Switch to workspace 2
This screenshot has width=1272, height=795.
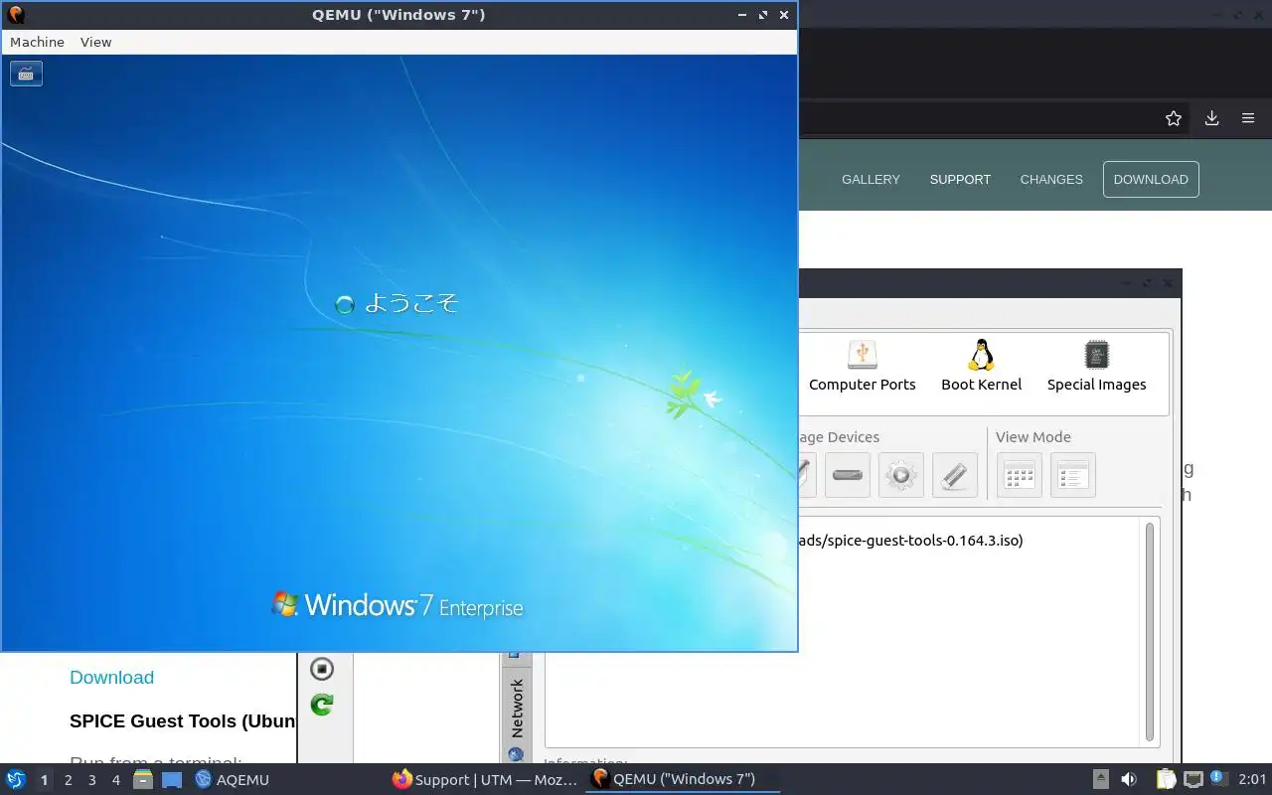click(68, 780)
